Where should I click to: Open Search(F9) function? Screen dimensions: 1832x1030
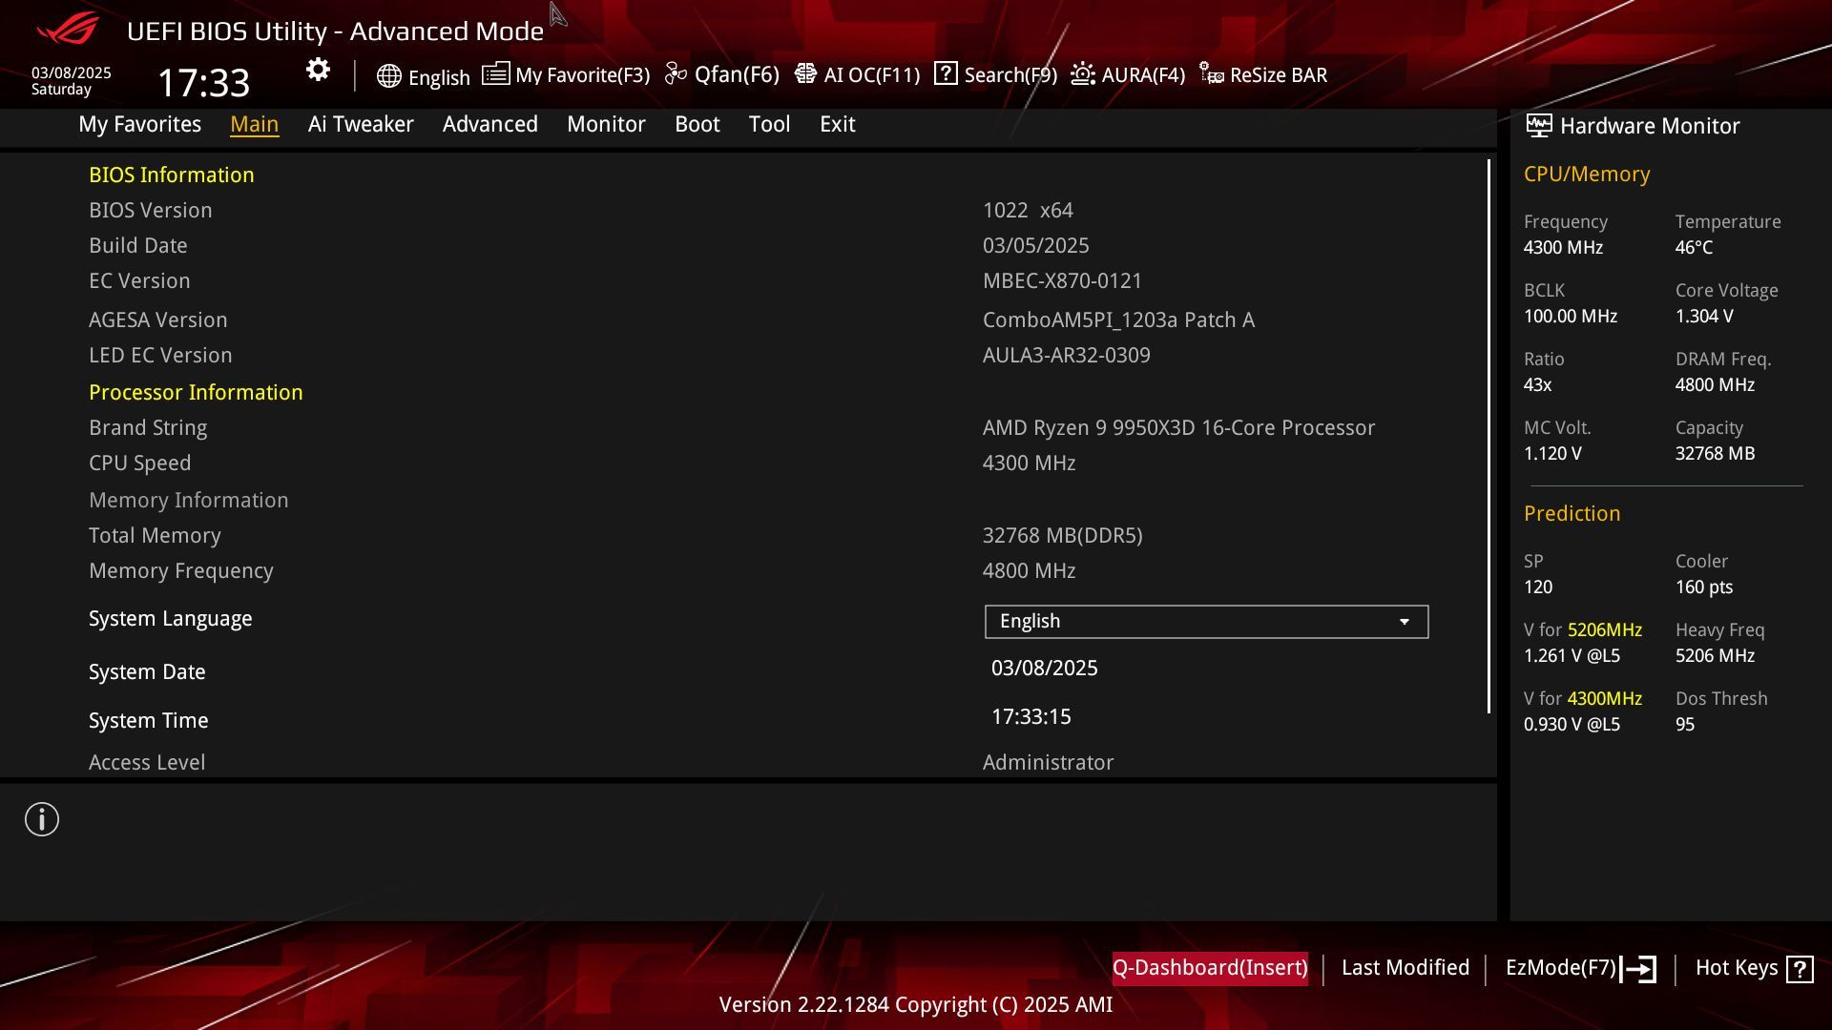pyautogui.click(x=1010, y=75)
